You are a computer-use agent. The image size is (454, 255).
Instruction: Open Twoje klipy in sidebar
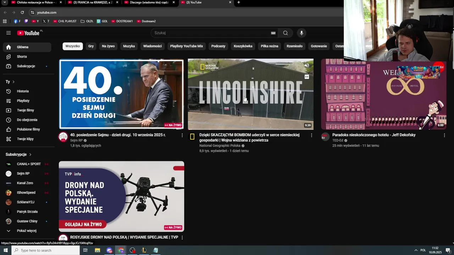(x=27, y=139)
